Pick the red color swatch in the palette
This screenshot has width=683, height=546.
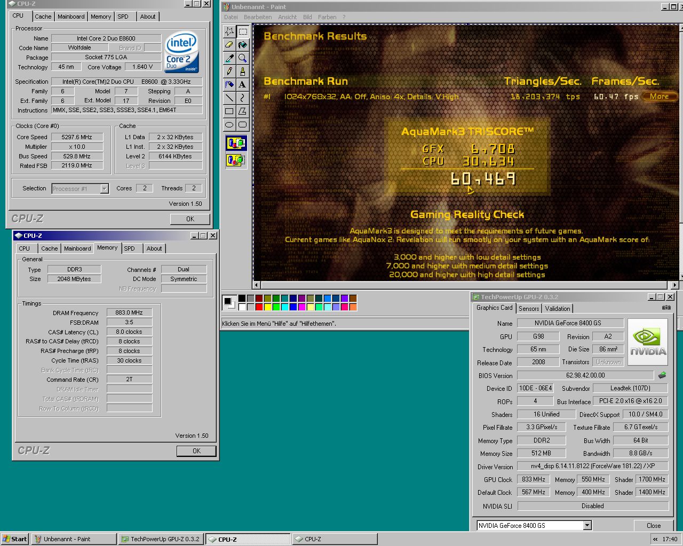[259, 307]
